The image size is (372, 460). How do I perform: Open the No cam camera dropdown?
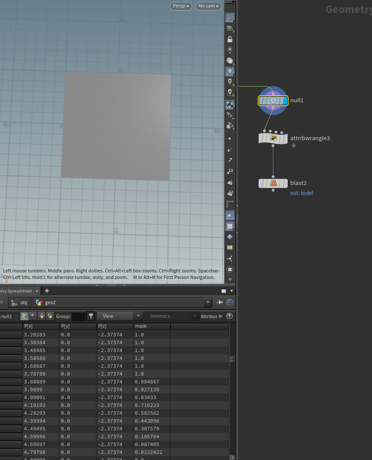click(x=208, y=6)
